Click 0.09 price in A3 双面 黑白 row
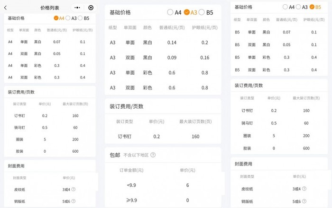Image resolution: width=332 pixels, height=208 pixels. 172,58
